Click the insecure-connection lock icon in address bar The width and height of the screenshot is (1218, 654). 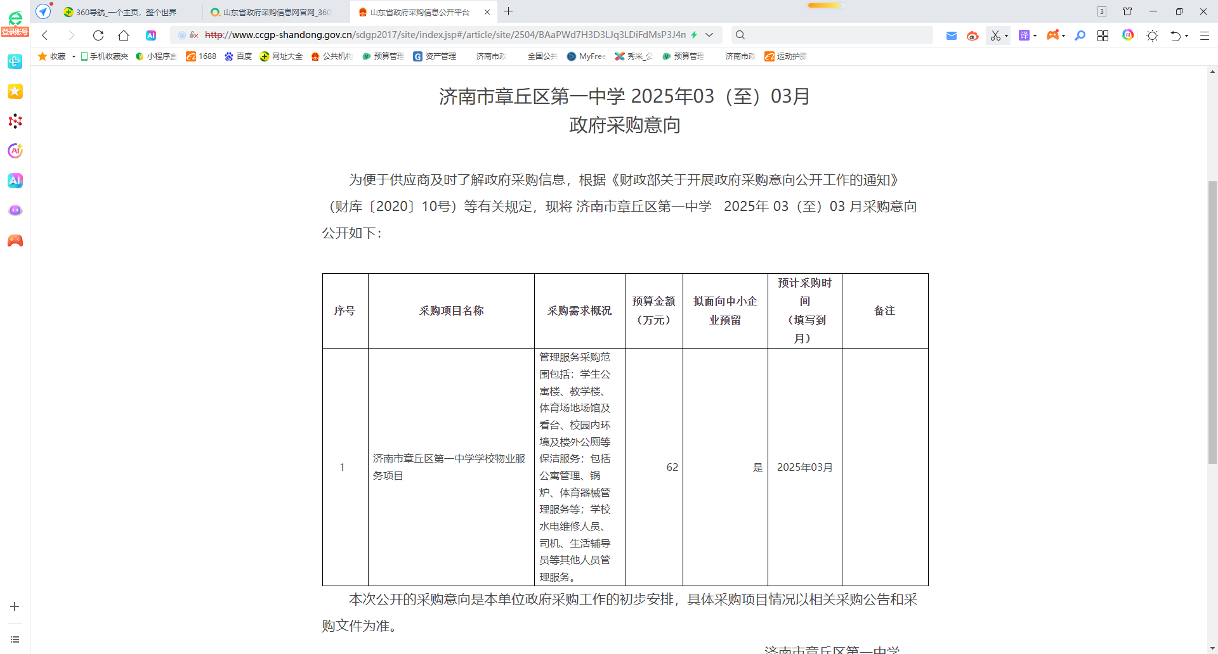point(194,35)
